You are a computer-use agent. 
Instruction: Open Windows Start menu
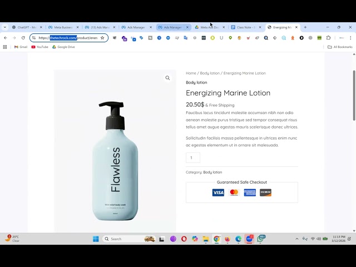(96, 239)
